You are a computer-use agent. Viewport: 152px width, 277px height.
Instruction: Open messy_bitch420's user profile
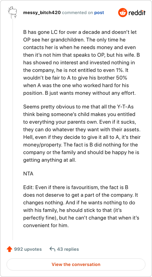[42, 13]
